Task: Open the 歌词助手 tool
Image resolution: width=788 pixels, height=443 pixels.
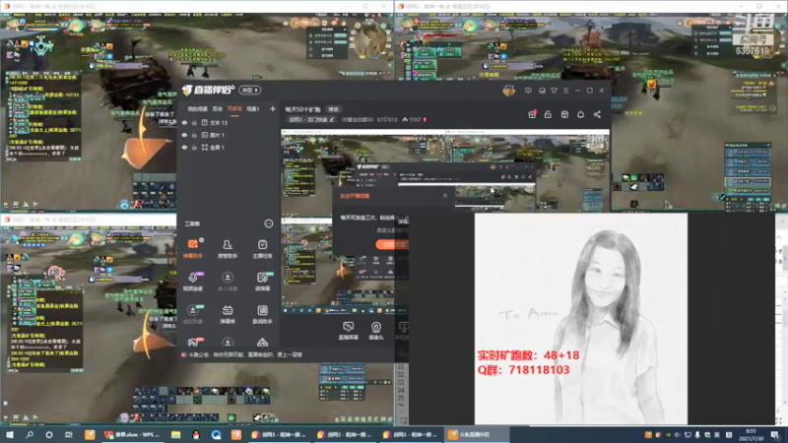Action: coord(262,313)
